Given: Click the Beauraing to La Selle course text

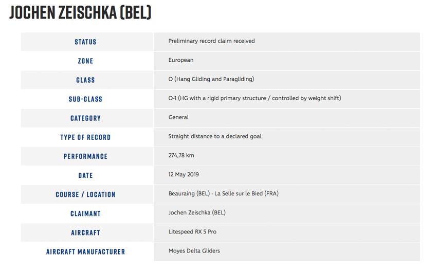Looking at the screenshot, I should pos(223,193).
